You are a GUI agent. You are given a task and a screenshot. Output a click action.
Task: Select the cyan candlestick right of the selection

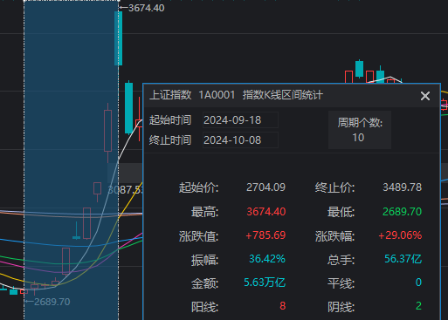(x=128, y=108)
